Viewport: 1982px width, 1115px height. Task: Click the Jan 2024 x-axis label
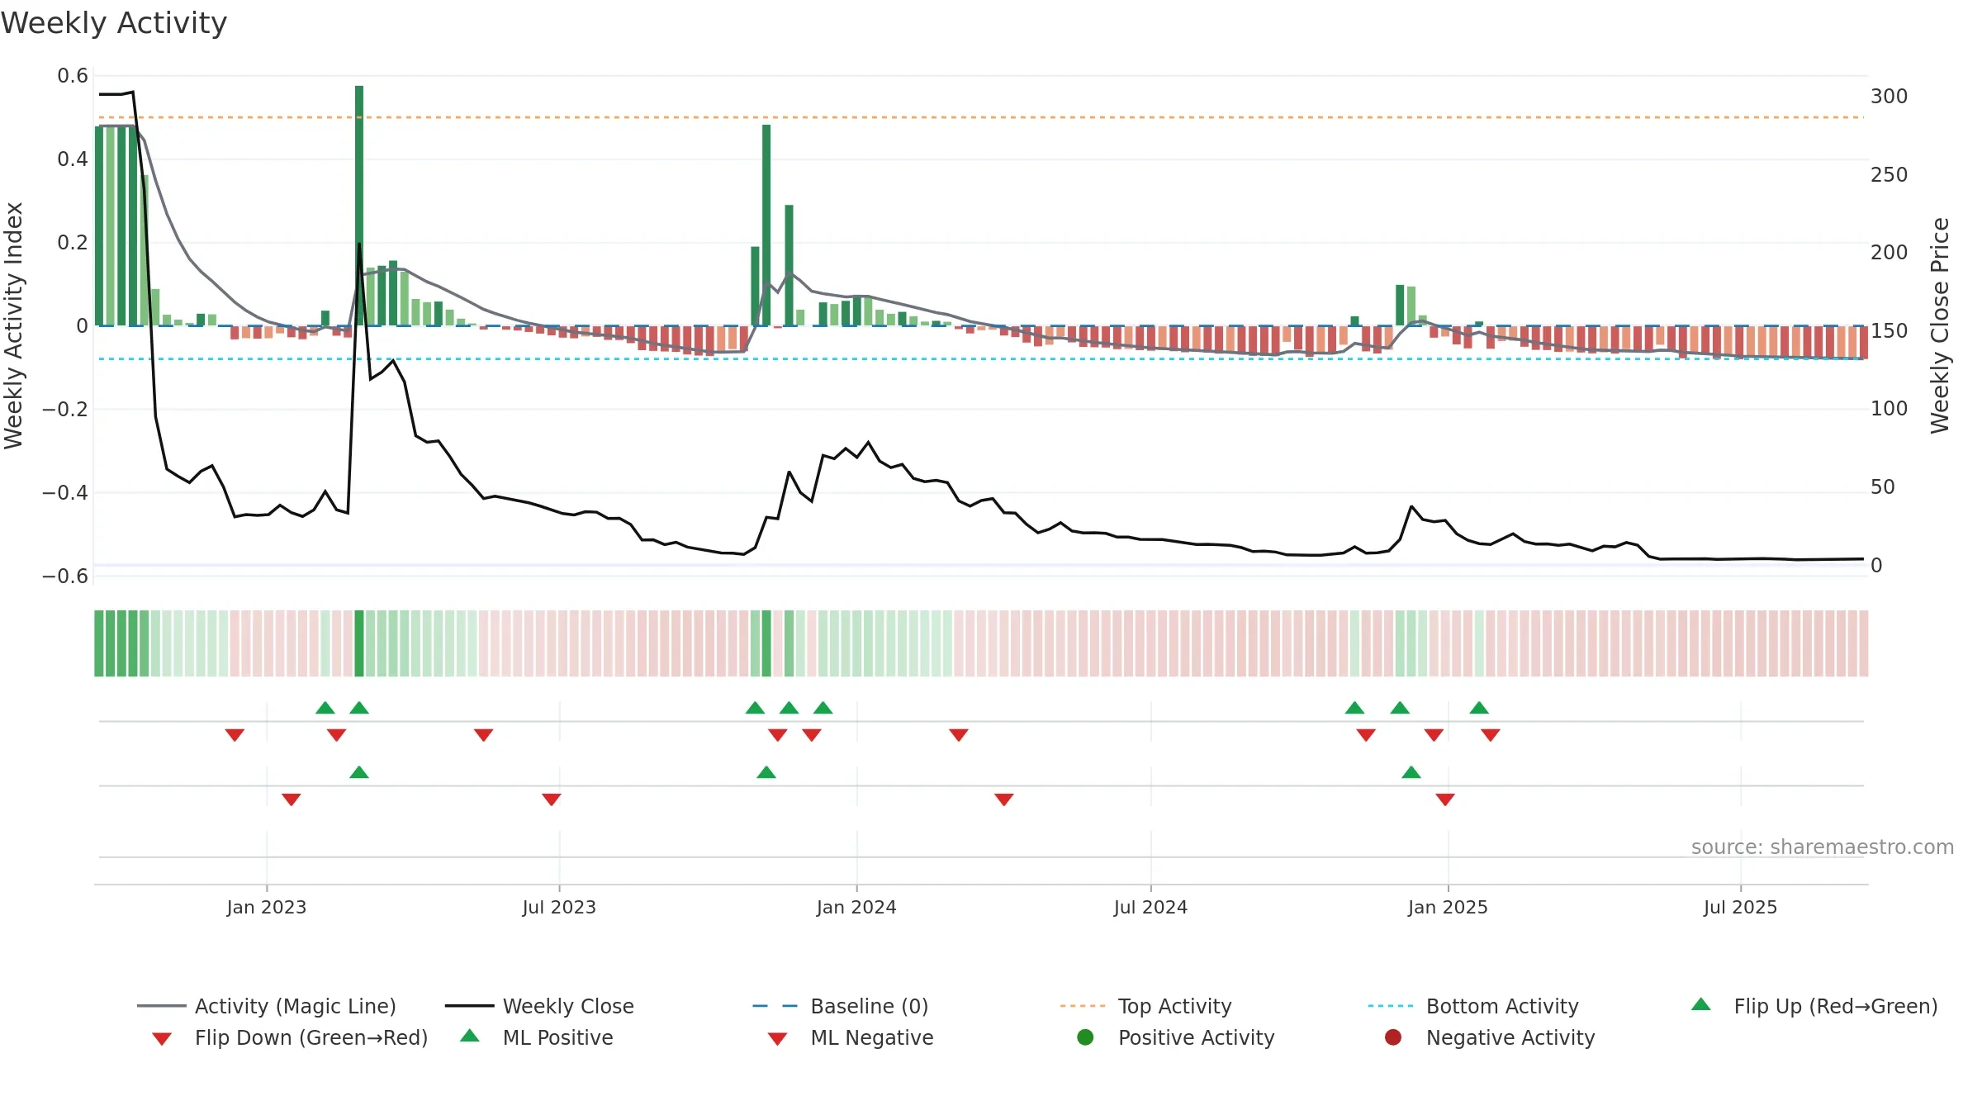tap(856, 908)
